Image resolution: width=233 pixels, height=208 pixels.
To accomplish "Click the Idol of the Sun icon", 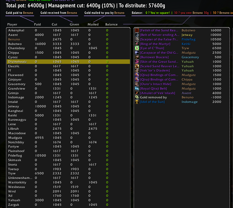I will coord(137,102).
